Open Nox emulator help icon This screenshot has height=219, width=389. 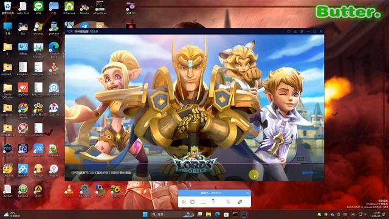click(289, 31)
